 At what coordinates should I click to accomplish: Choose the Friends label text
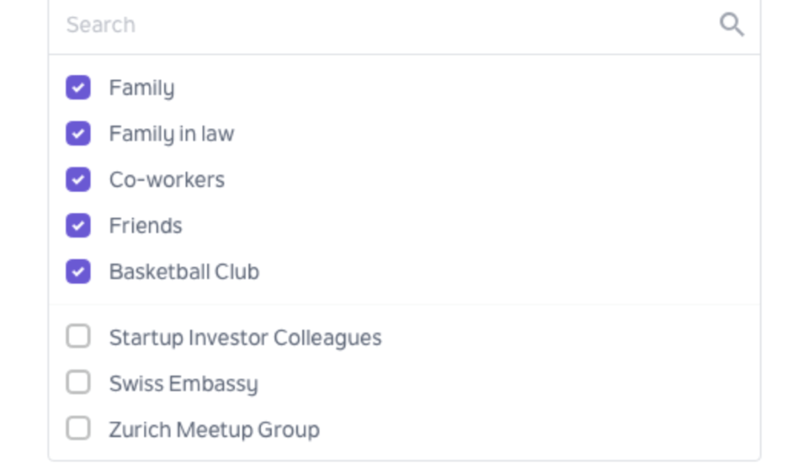tap(145, 226)
